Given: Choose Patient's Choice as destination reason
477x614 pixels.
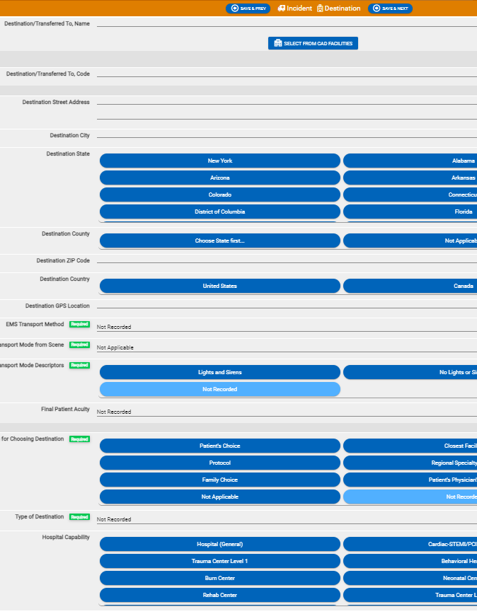Looking at the screenshot, I should 219,446.
